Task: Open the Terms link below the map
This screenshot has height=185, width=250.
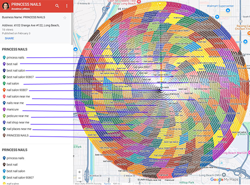Action: [107, 183]
